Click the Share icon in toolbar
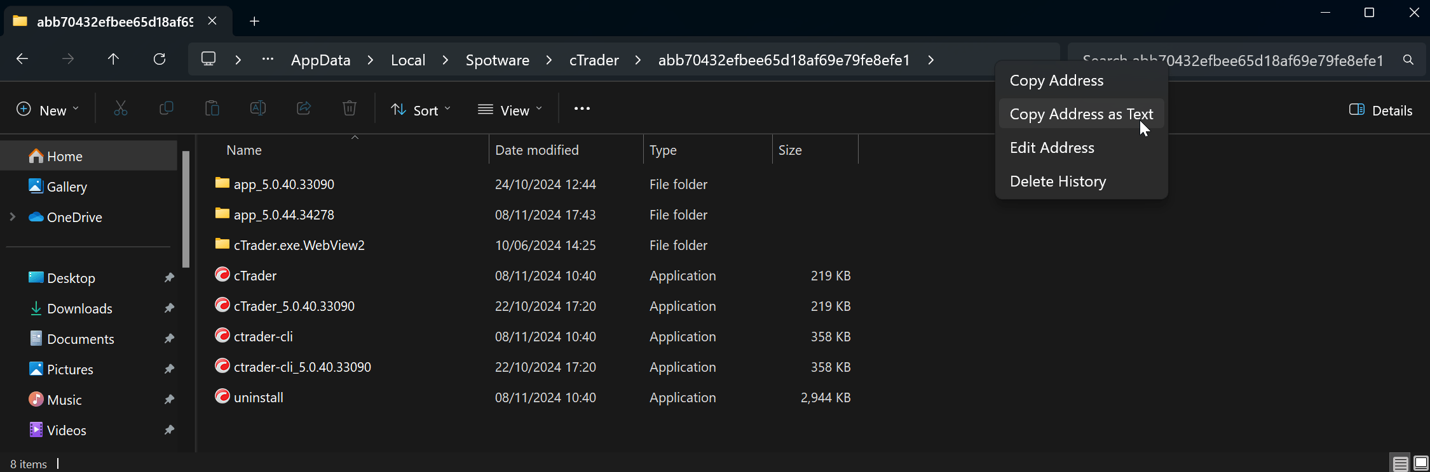 pos(304,109)
